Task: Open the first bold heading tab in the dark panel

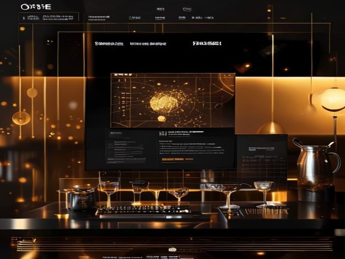Action: tap(109, 44)
